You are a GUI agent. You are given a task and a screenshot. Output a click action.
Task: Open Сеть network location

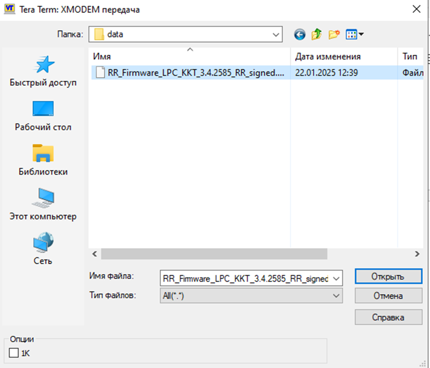coord(43,249)
